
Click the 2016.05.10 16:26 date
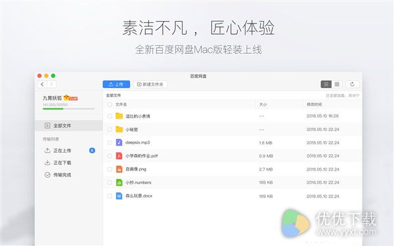[322, 116]
